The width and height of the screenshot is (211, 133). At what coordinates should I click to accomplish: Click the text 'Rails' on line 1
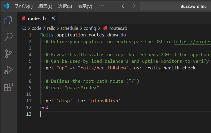(x=47, y=35)
